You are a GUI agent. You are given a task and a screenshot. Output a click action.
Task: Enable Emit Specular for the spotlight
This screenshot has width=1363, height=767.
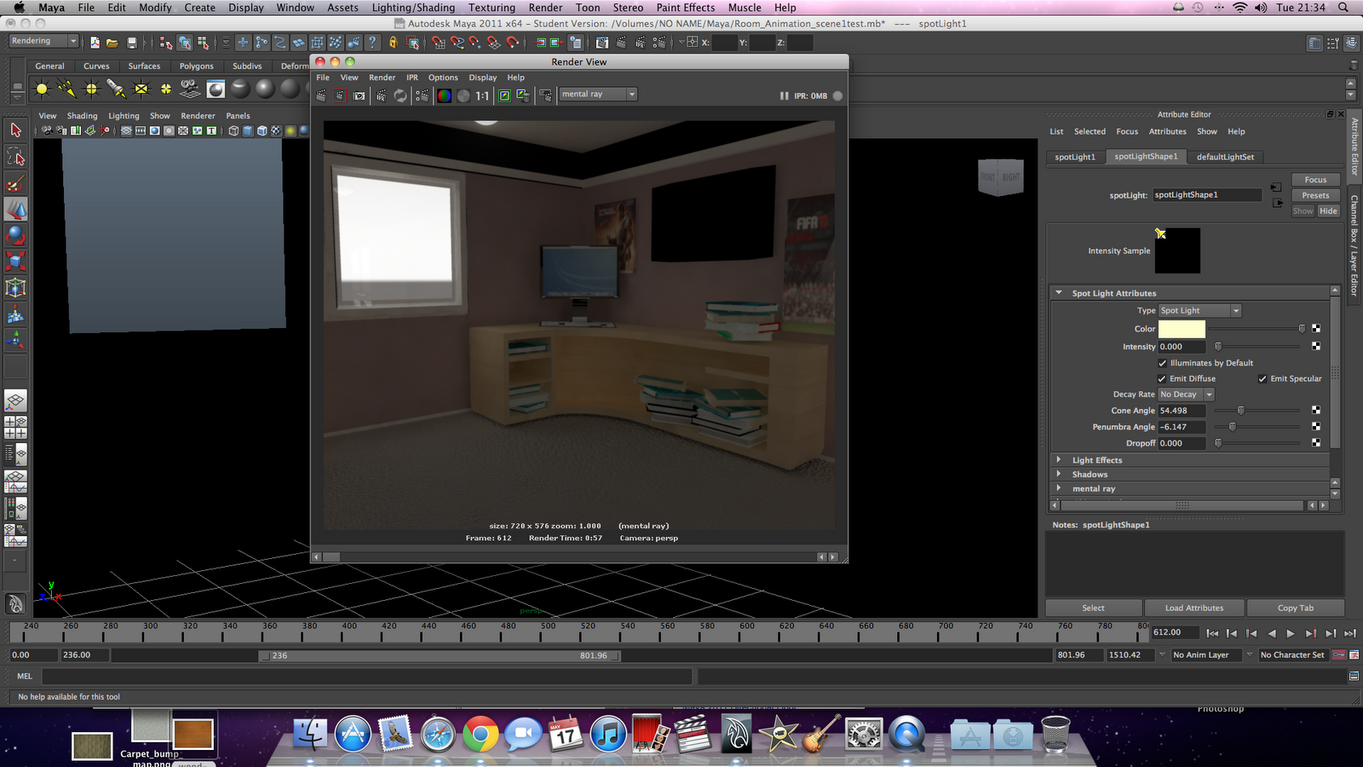click(1263, 378)
